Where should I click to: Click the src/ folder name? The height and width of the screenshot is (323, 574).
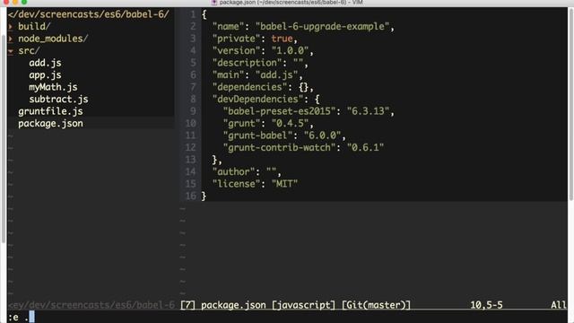(29, 50)
